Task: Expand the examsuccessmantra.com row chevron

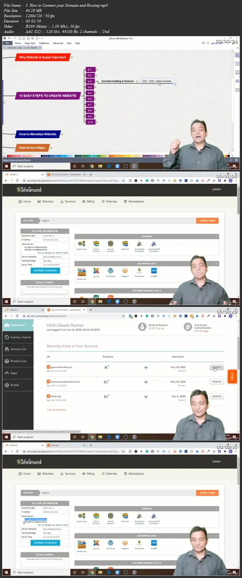Action: tap(146, 382)
